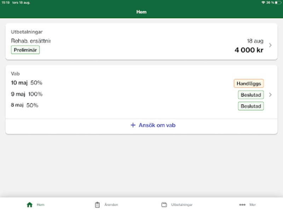Viewport: 283px width, 212px height.
Task: Select the Beslutad badge for 8 maj
Action: click(251, 106)
